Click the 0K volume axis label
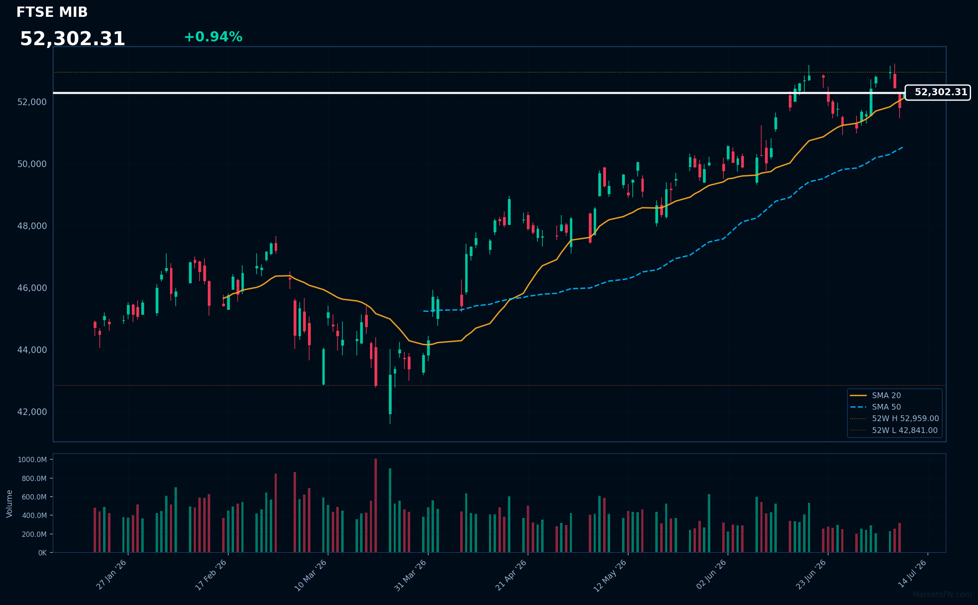This screenshot has width=978, height=605. [42, 553]
